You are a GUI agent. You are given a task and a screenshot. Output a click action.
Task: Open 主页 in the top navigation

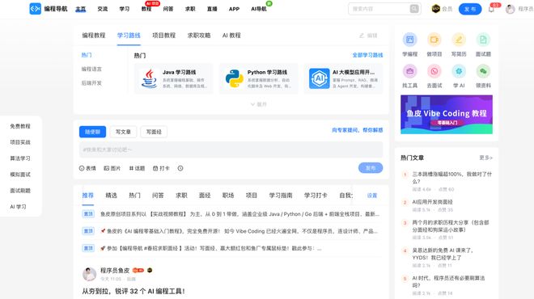[81, 9]
